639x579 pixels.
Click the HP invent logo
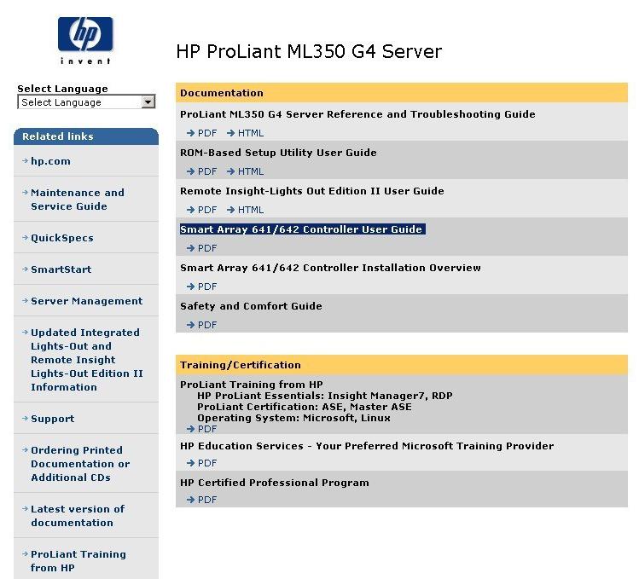click(85, 39)
